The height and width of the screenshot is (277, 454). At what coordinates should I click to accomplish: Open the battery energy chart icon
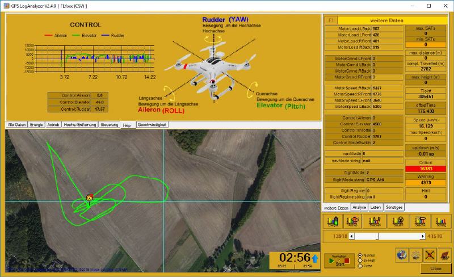pyautogui.click(x=333, y=221)
